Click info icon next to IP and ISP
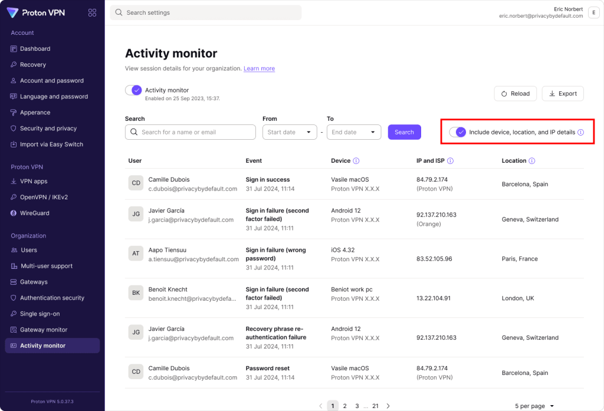604x411 pixels. (x=450, y=160)
